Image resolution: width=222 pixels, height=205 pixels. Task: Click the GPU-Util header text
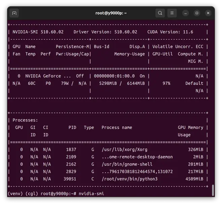point(162,54)
